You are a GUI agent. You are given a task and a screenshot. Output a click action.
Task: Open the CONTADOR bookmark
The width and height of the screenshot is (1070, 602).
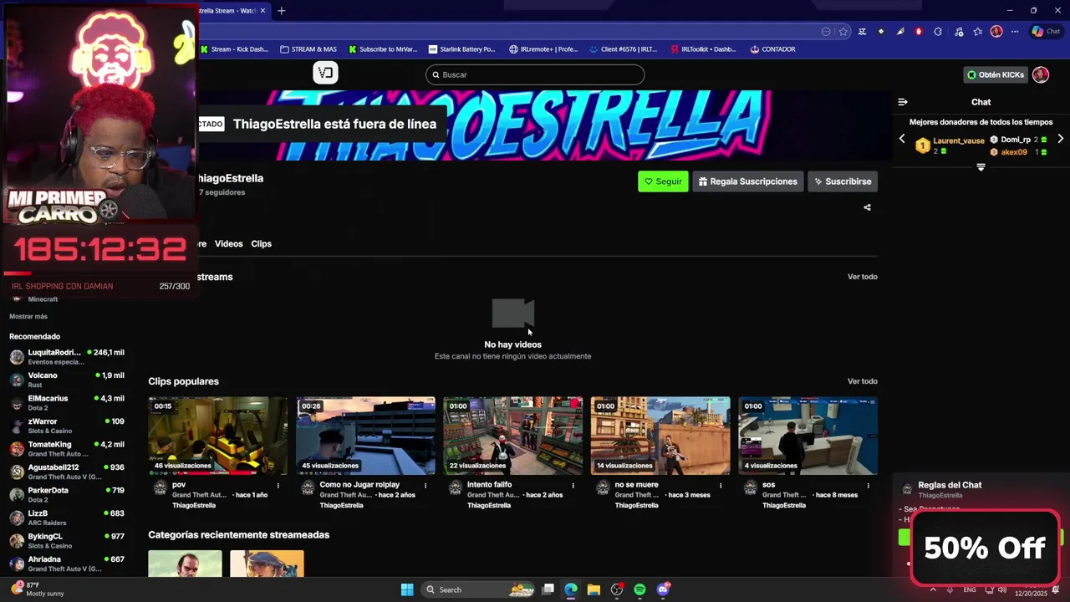coord(773,49)
